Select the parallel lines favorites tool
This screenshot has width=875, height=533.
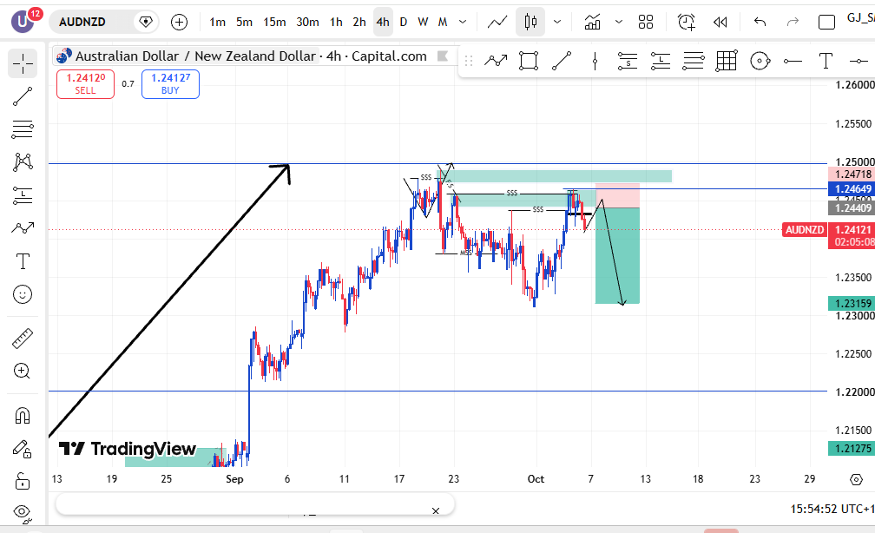pos(694,61)
